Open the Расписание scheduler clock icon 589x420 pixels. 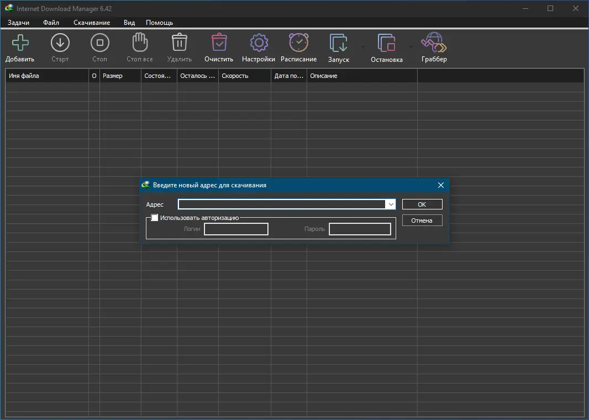[298, 43]
